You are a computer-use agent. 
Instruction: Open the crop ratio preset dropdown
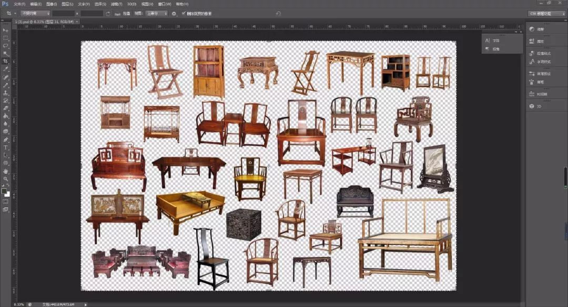click(35, 13)
